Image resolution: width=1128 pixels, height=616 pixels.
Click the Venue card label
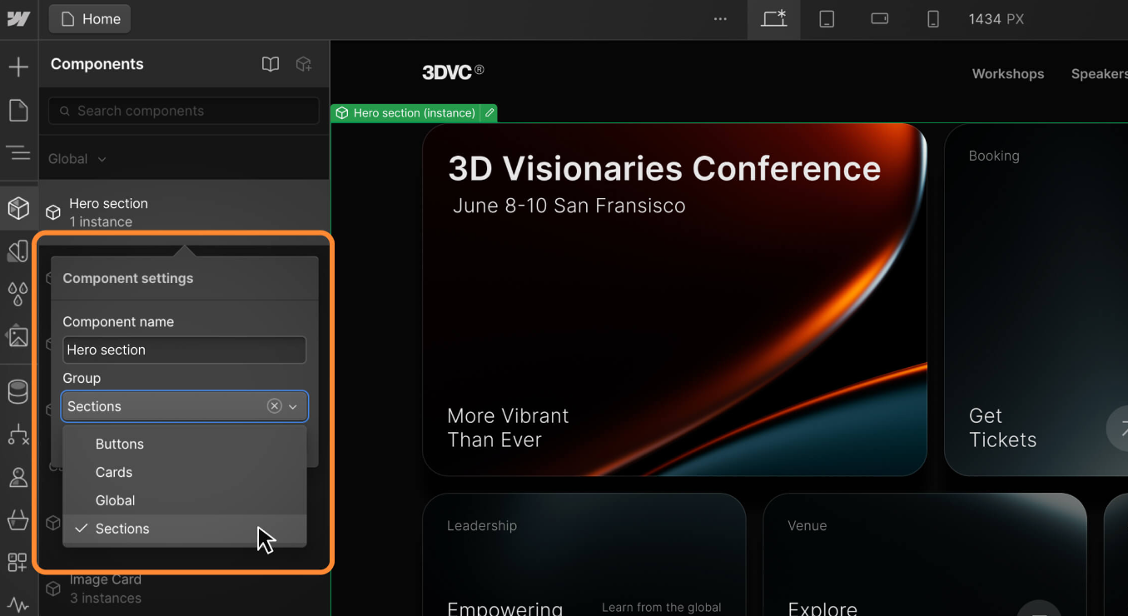click(807, 526)
